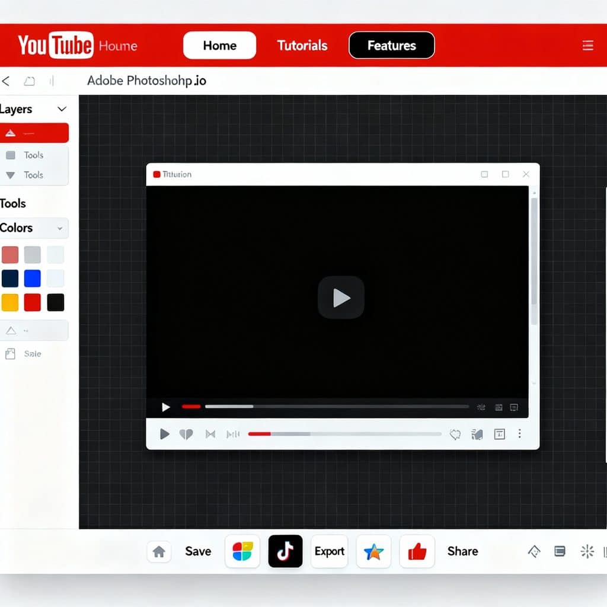Click the back arrow beside the document title

click(7, 81)
